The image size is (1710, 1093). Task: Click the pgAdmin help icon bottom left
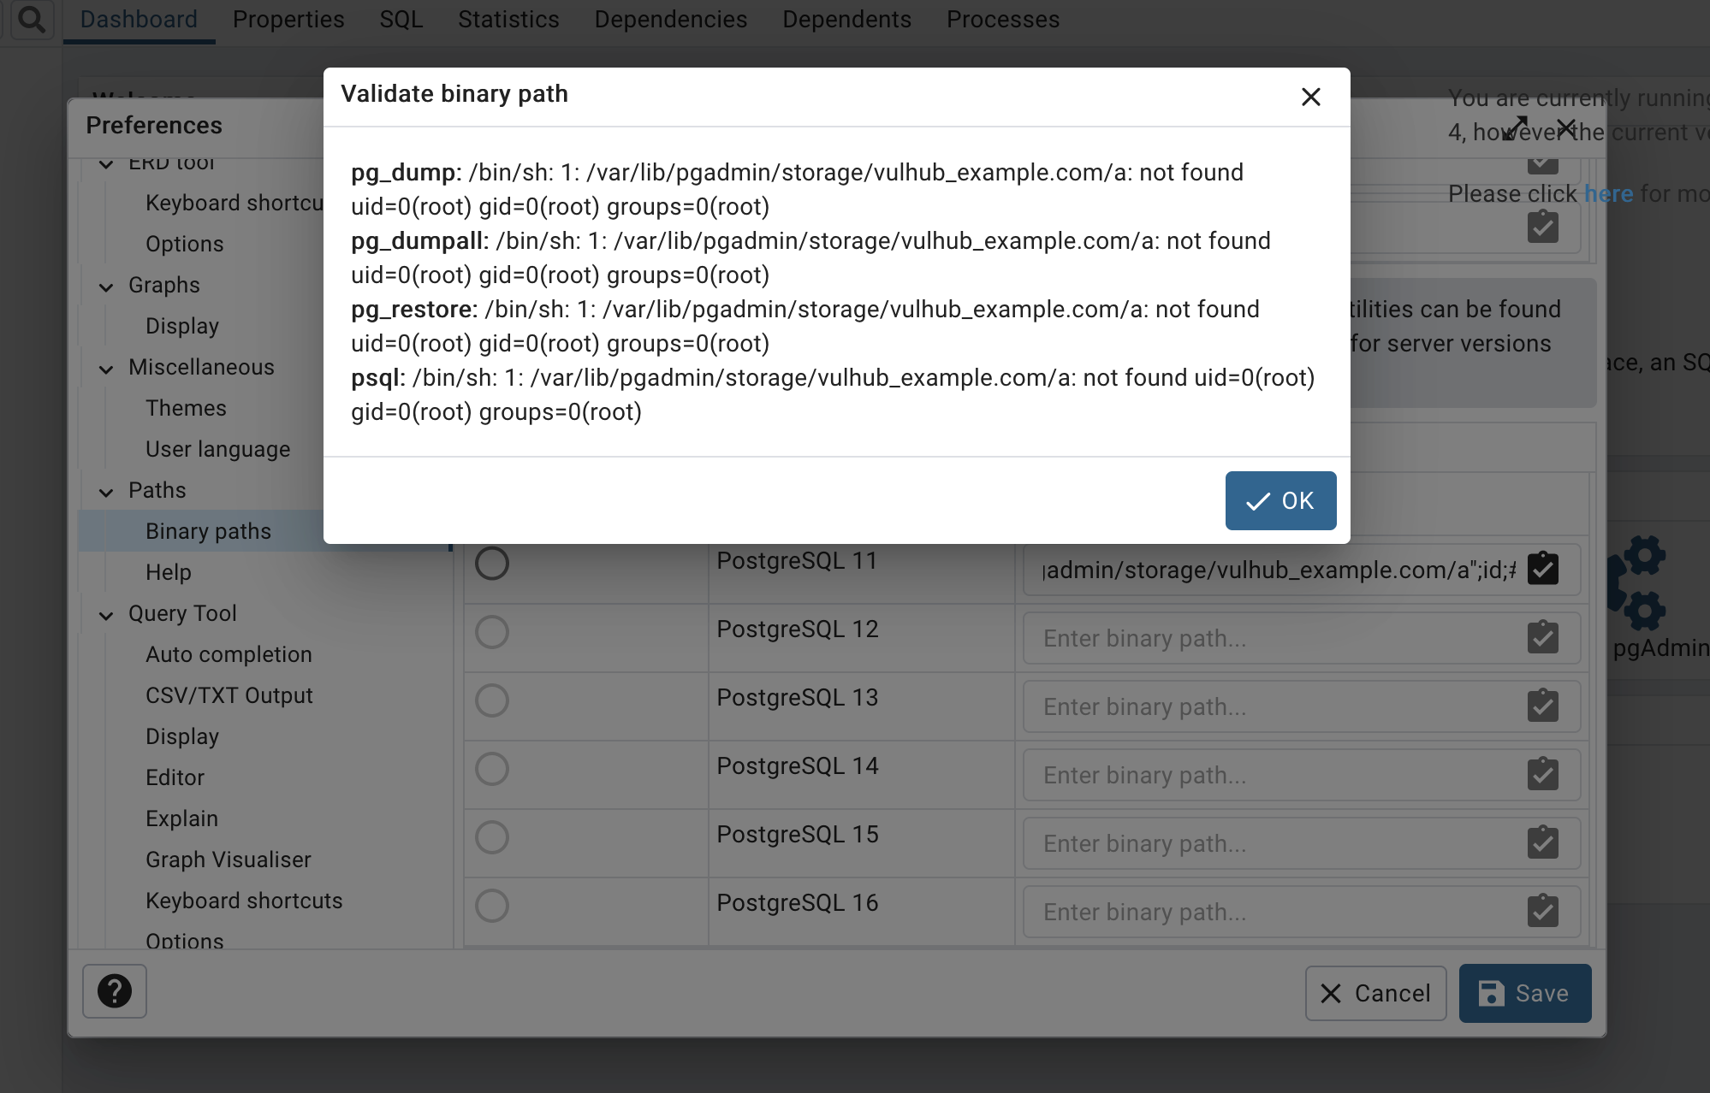click(x=115, y=991)
